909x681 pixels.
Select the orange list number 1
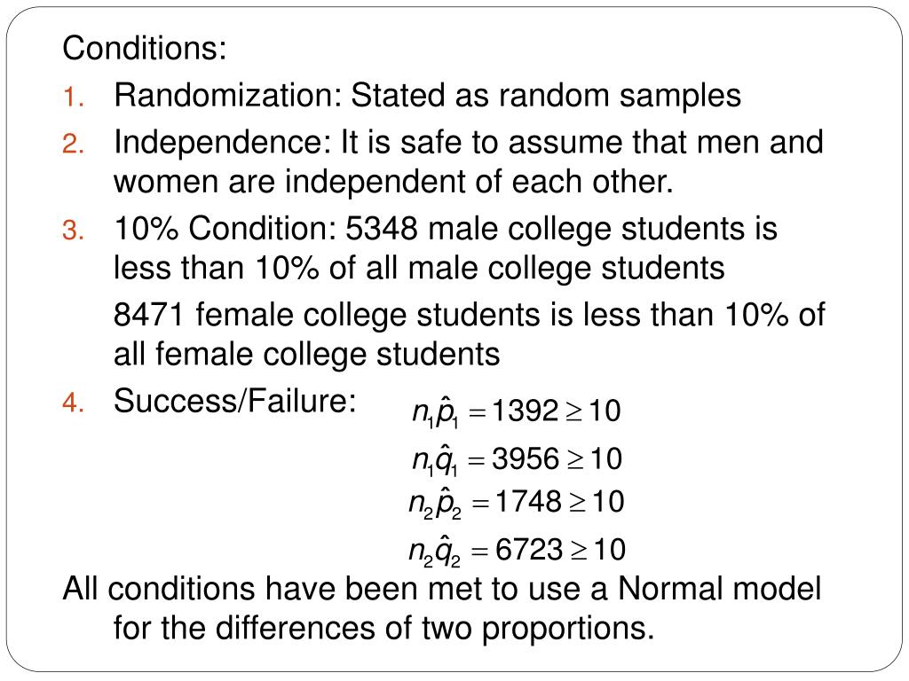coord(73,97)
